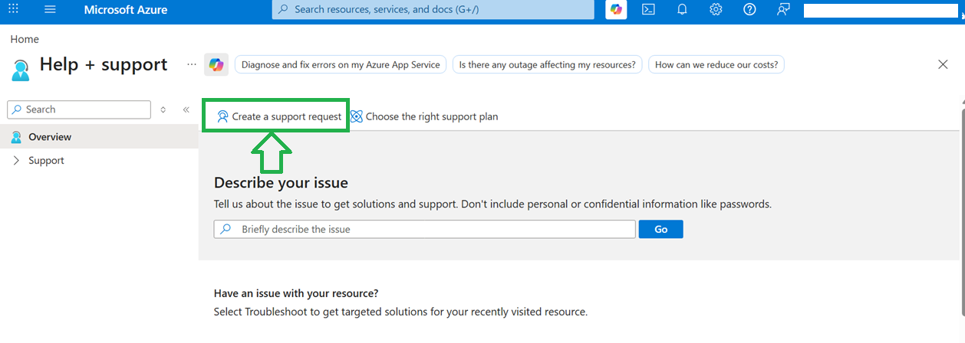Open the ellipsis menu beside Help + support

(192, 65)
